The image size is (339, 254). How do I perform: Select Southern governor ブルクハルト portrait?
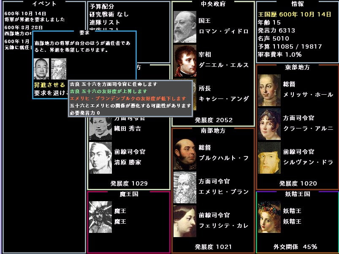coord(185,153)
